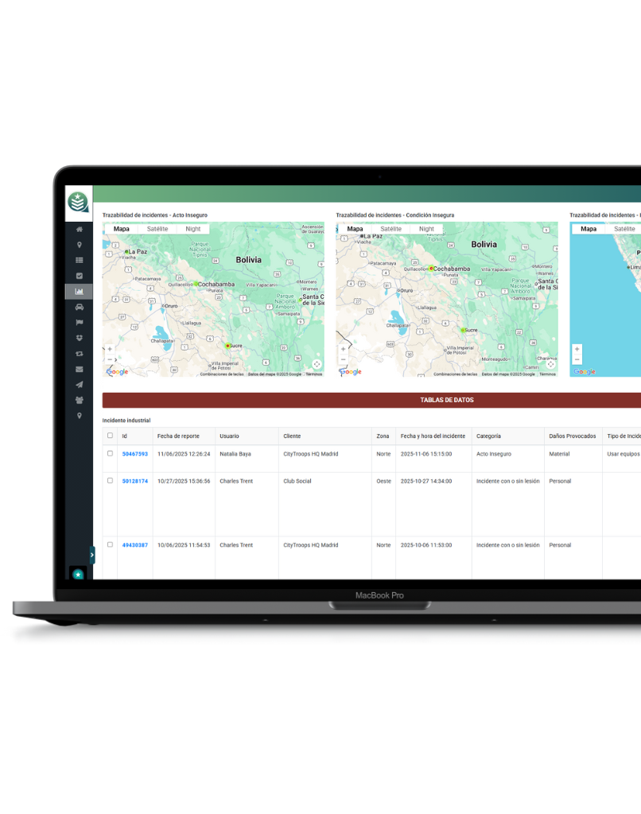
Task: Click recenter control on Condición Insegura map
Action: [550, 364]
